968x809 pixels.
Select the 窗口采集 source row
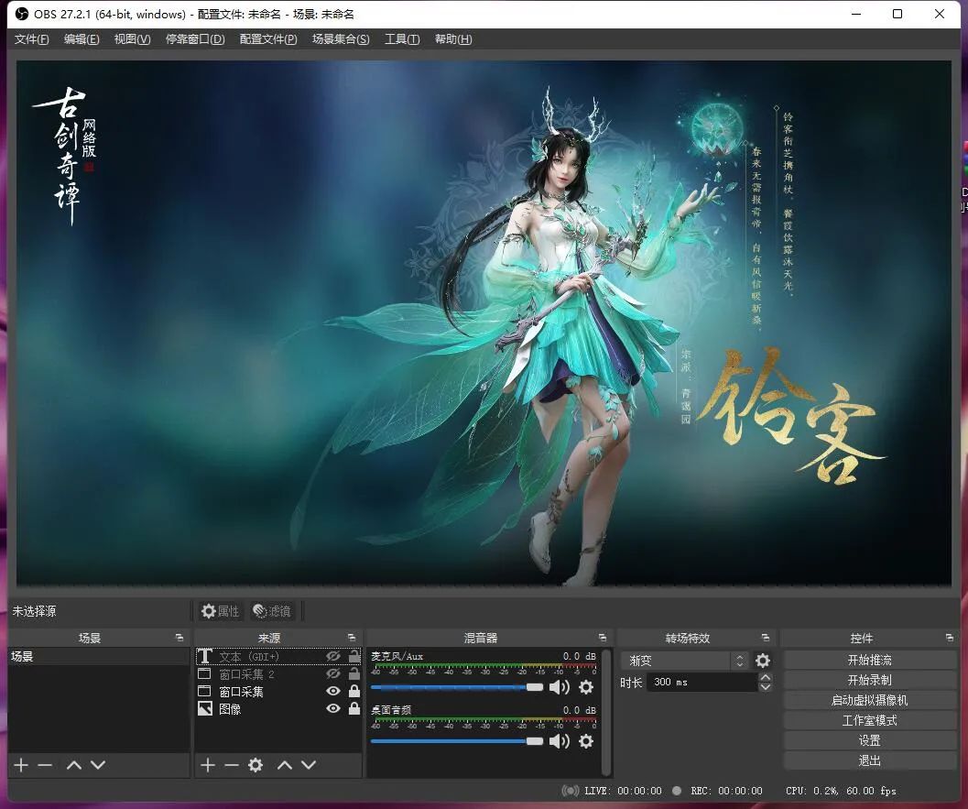[x=278, y=692]
